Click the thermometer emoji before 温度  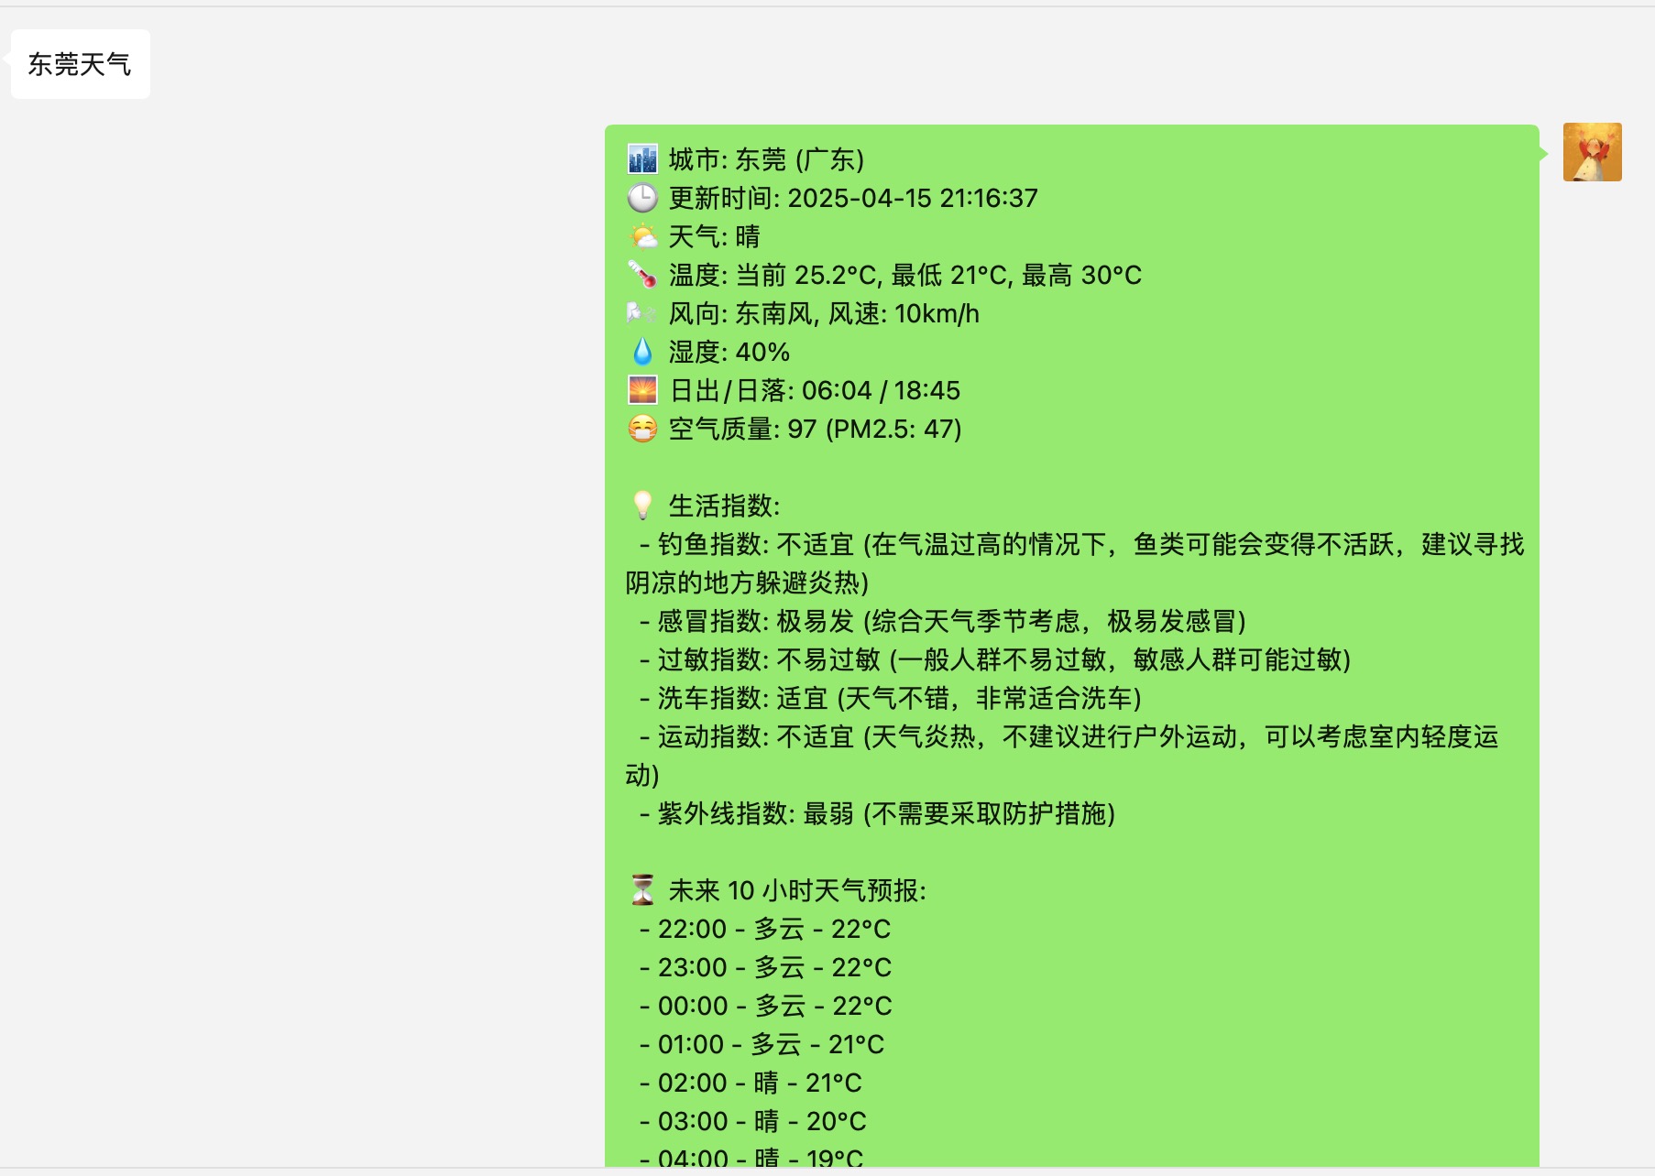(x=642, y=275)
